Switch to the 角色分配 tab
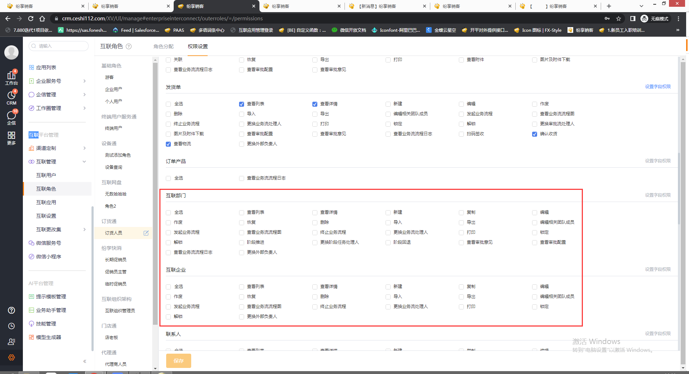The image size is (689, 374). click(163, 46)
